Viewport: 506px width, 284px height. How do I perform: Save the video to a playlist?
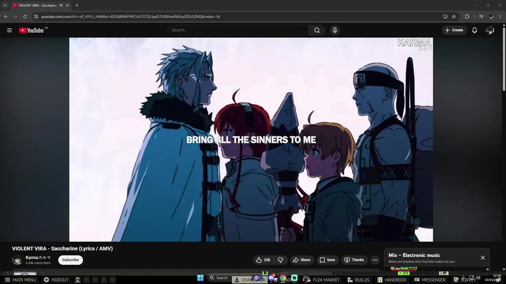point(327,260)
